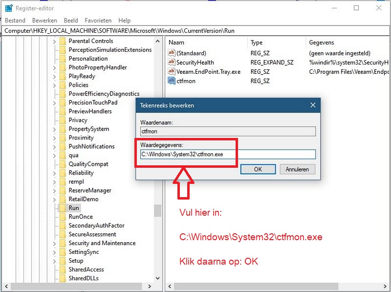
Task: Click the Setup folder icon
Action: 63,261
